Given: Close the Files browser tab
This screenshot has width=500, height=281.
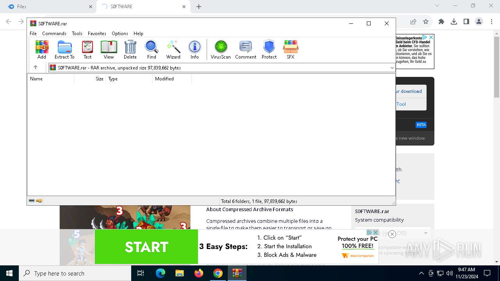Looking at the screenshot, I should 91,7.
